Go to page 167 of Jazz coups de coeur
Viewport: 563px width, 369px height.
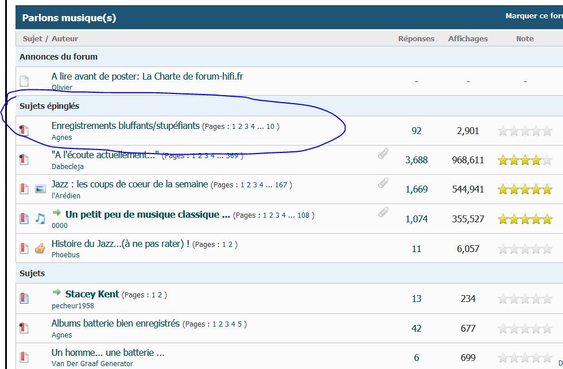pos(281,185)
